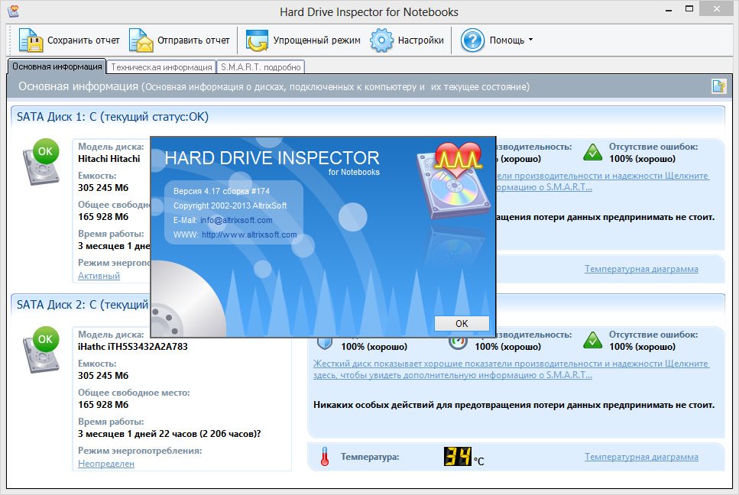Open Температурная диаграмма link for Disk 2
739x495 pixels.
click(x=641, y=457)
